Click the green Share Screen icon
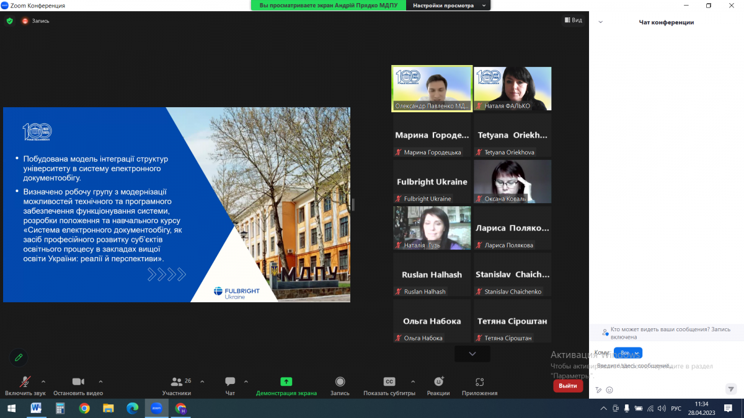Screen dimensions: 744x418 pyautogui.click(x=286, y=382)
